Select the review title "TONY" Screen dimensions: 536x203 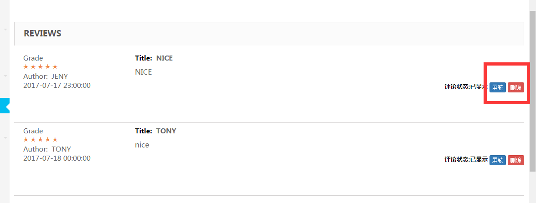point(166,131)
